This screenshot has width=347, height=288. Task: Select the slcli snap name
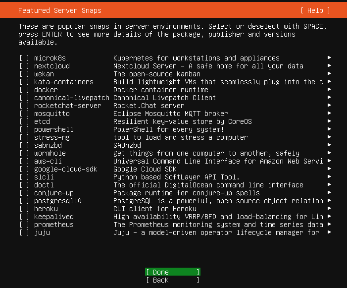(44, 177)
